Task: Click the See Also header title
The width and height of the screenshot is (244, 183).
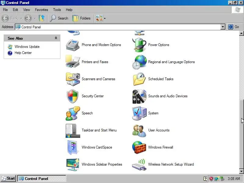Action: pyautogui.click(x=15, y=38)
